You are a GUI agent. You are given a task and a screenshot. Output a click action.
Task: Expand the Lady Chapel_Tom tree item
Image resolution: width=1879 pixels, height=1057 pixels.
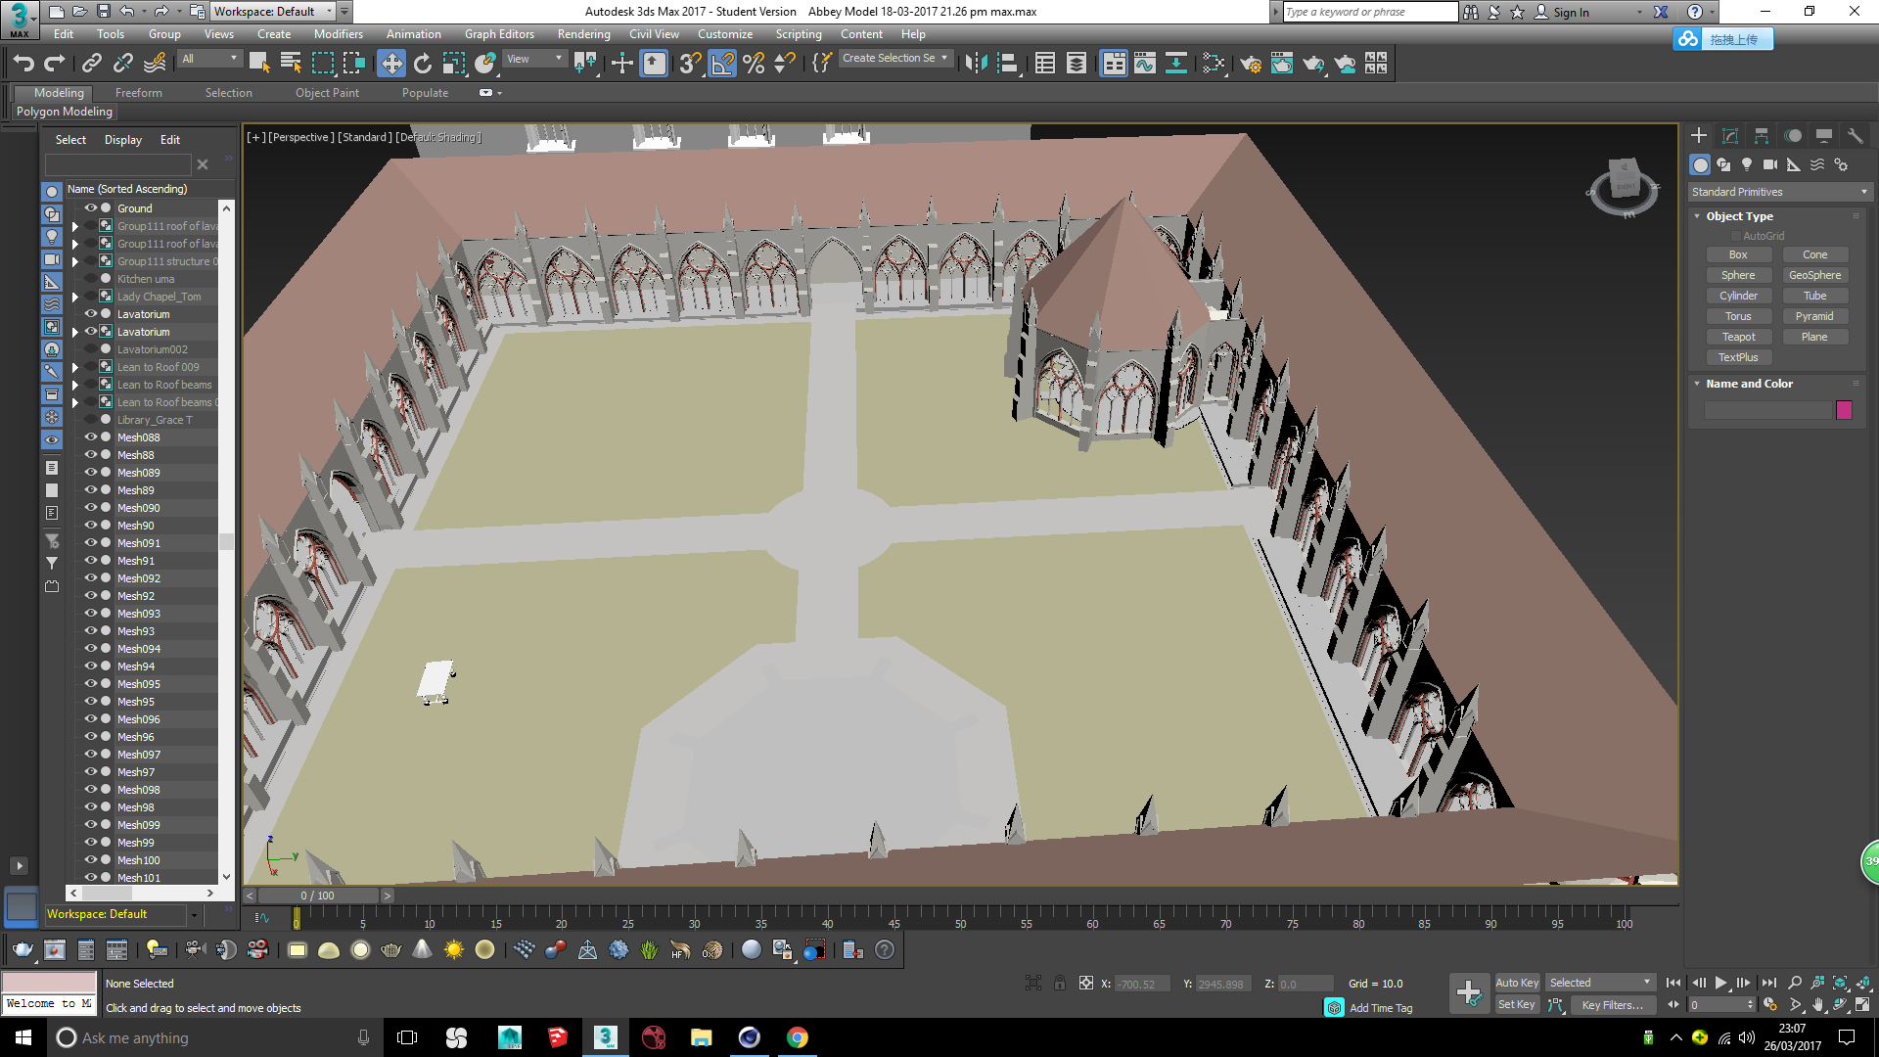(74, 297)
